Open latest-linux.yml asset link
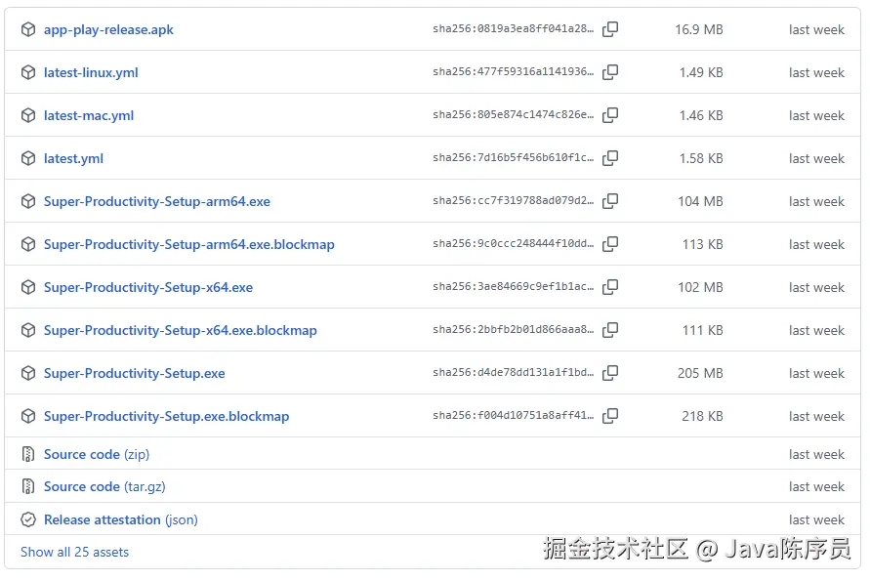 click(x=91, y=72)
